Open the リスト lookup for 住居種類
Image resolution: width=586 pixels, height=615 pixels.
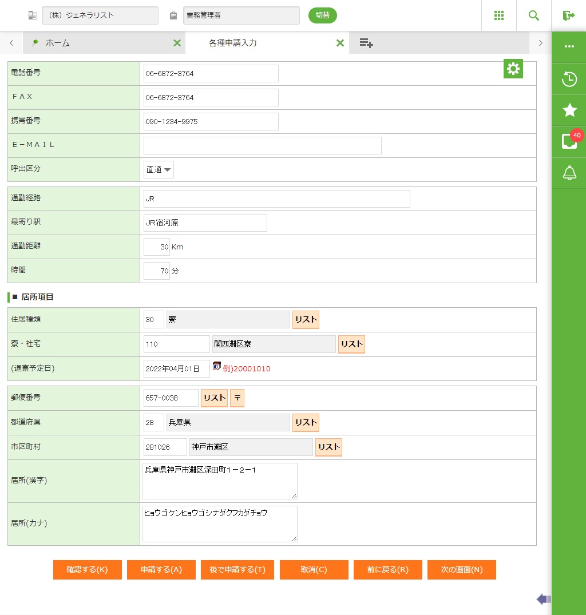click(306, 320)
